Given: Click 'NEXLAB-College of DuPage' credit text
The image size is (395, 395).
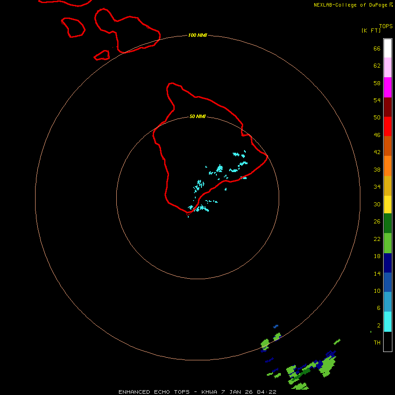Looking at the screenshot, I should pyautogui.click(x=351, y=5).
